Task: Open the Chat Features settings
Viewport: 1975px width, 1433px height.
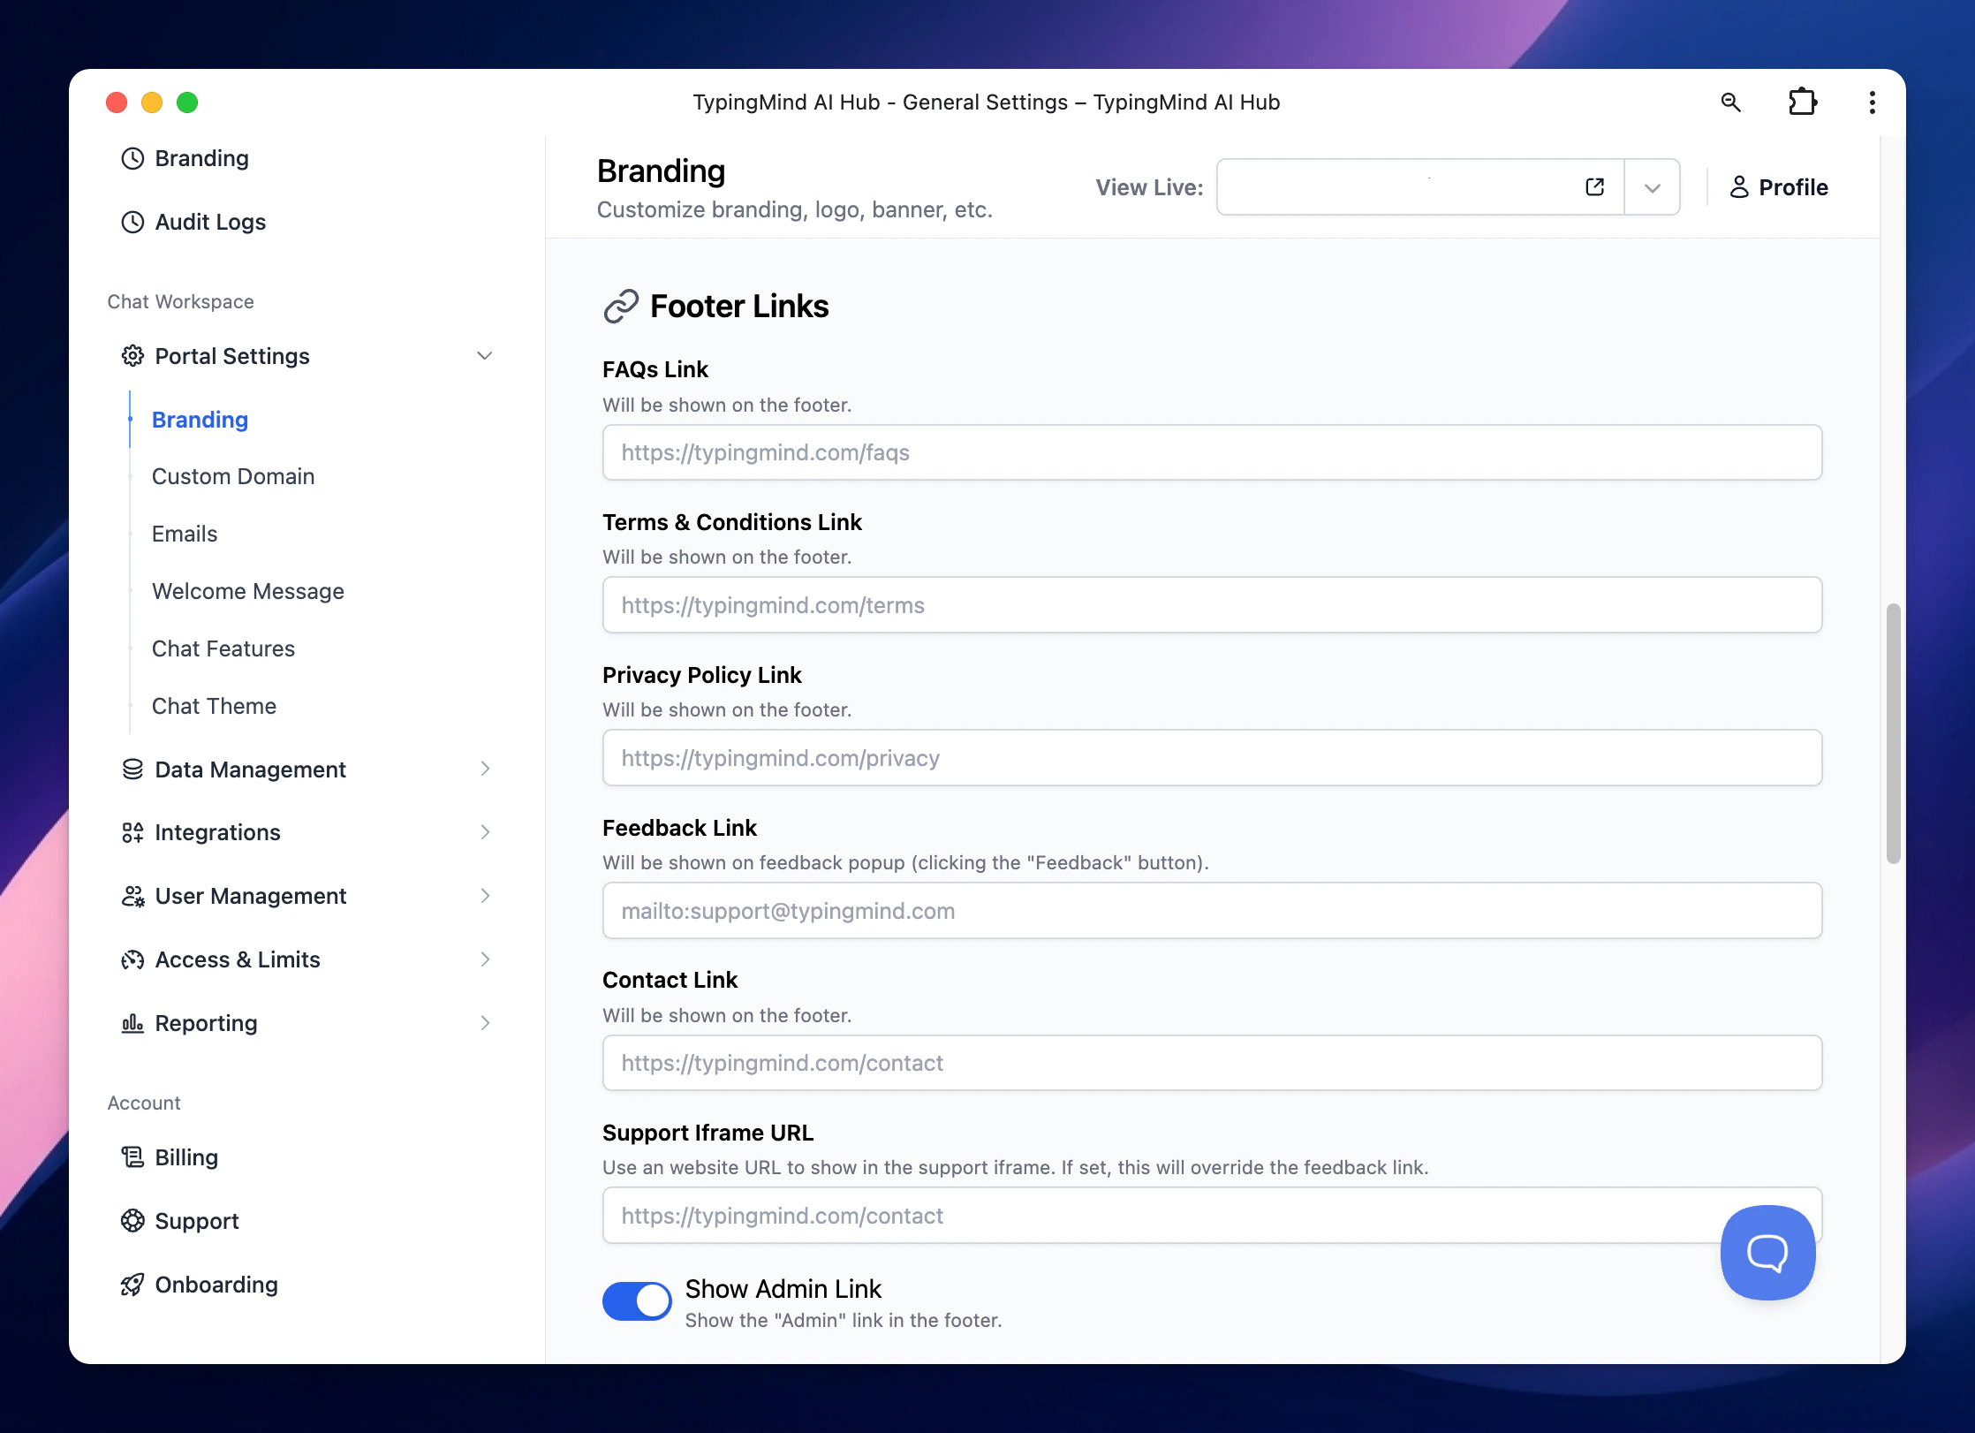Action: click(x=223, y=649)
